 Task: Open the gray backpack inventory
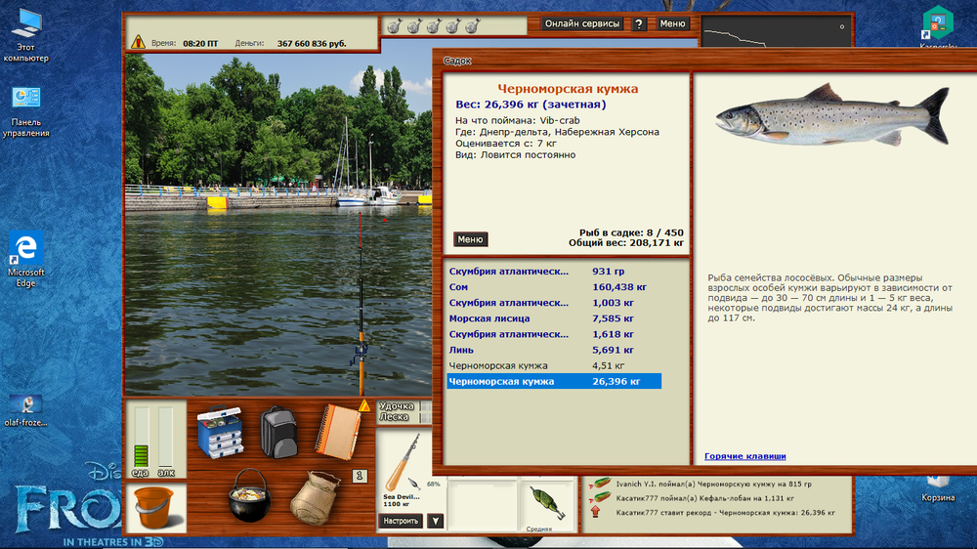[278, 431]
